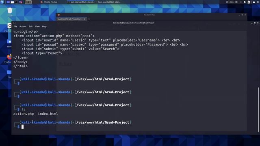Click the input id="userid" line
Viewport: 260px width, 146px height.
[x=101, y=40]
